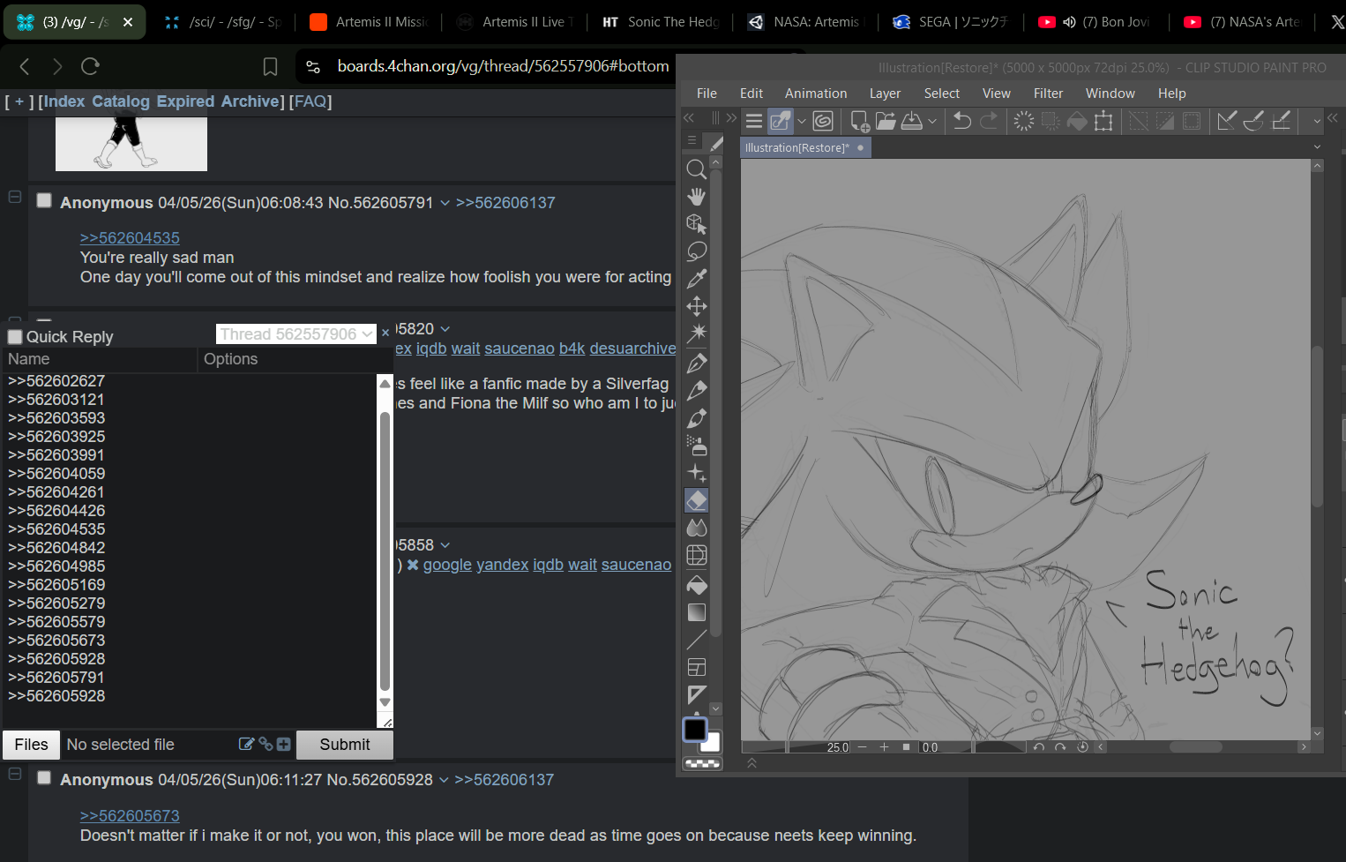1346x862 pixels.
Task: Select the Ruler tool
Action: coord(697,694)
